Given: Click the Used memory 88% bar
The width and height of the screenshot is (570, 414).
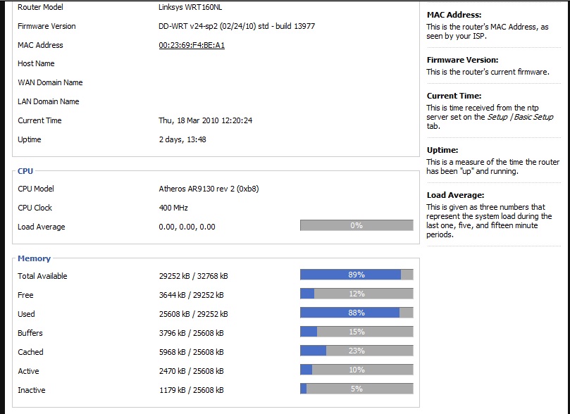Looking at the screenshot, I should 357,313.
